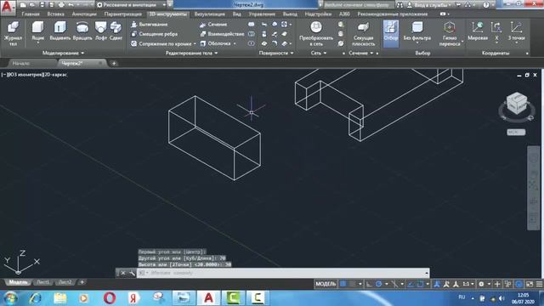Click the 3 точки UCS tool
This screenshot has height=306, width=544.
click(x=516, y=31)
